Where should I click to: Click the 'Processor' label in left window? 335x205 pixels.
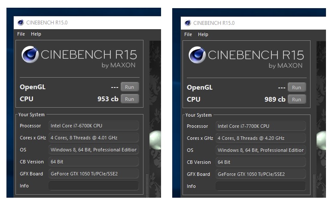tap(30, 126)
